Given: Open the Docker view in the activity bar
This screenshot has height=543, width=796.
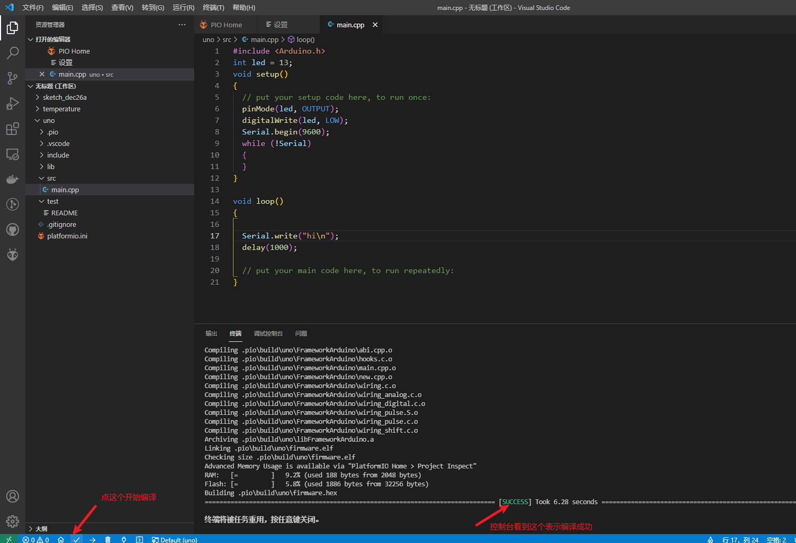Looking at the screenshot, I should click(x=13, y=179).
